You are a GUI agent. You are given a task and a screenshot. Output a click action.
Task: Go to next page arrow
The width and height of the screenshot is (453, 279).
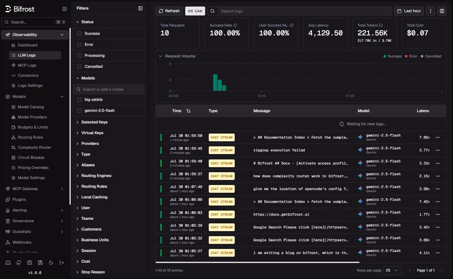pos(442,270)
